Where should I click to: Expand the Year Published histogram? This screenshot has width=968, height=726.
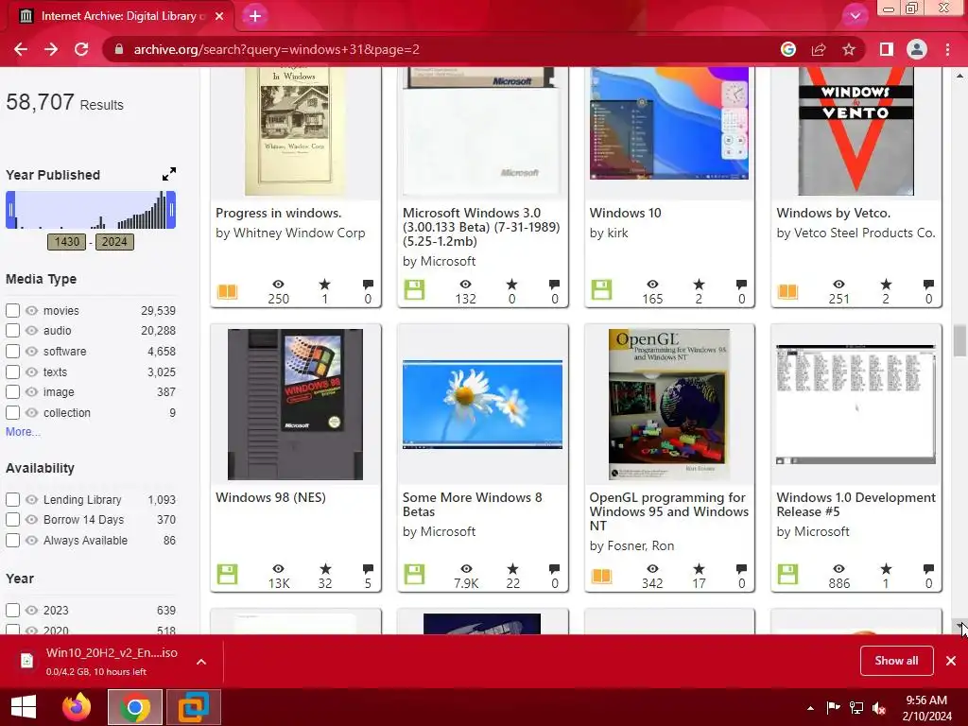168,174
